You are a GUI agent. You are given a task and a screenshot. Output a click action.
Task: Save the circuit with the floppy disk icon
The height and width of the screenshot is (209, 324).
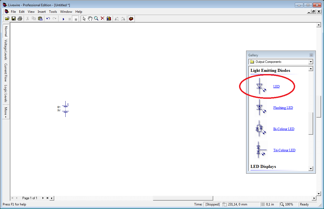pos(13,19)
